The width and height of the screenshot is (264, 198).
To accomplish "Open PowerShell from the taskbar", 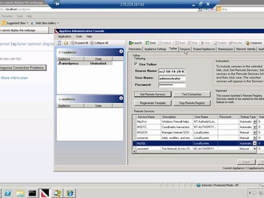I will (x=8, y=193).
